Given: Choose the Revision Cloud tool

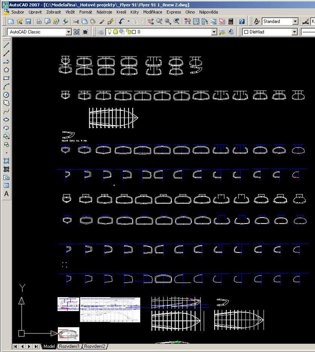Looking at the screenshot, I should 6,103.
